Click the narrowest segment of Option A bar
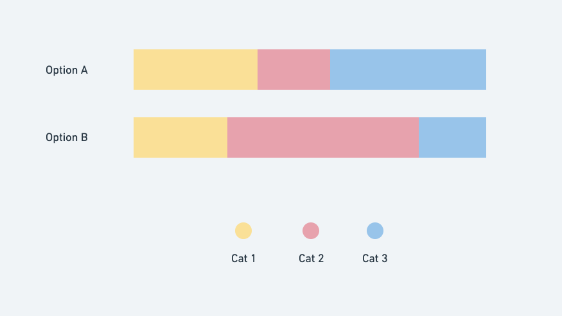562x316 pixels. click(294, 69)
